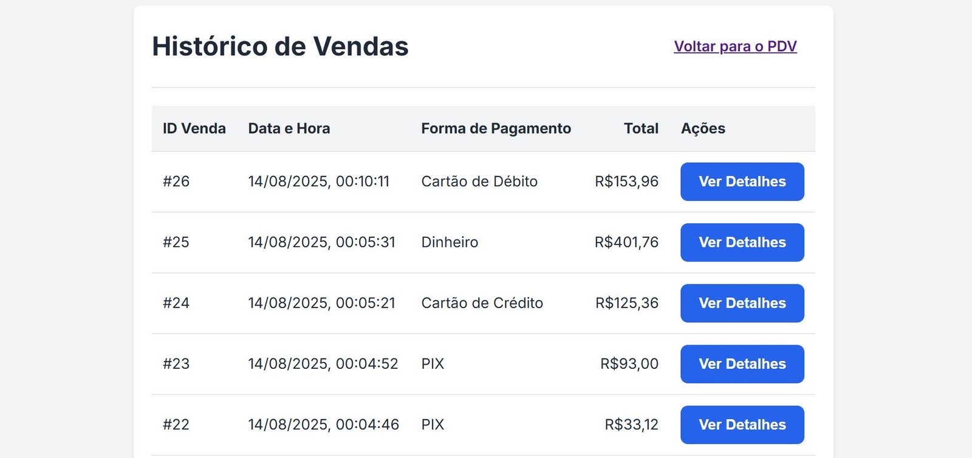Click the Total column header

(x=641, y=129)
